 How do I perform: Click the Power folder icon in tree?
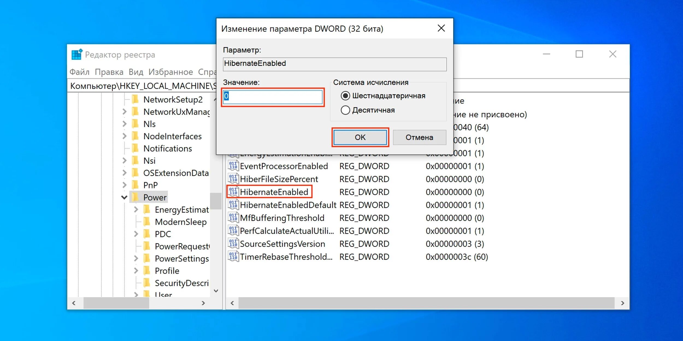[136, 197]
